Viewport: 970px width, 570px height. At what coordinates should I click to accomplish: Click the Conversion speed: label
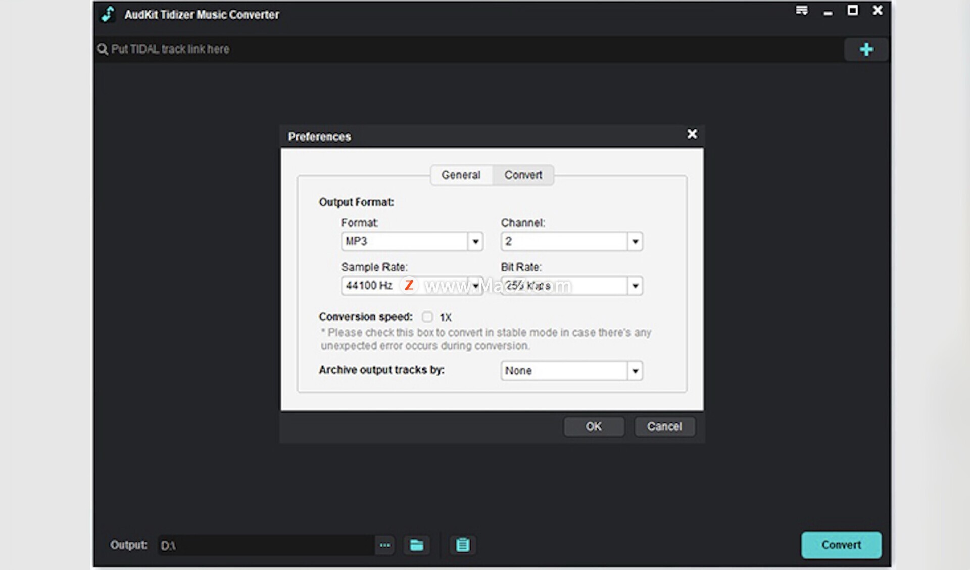click(x=365, y=317)
